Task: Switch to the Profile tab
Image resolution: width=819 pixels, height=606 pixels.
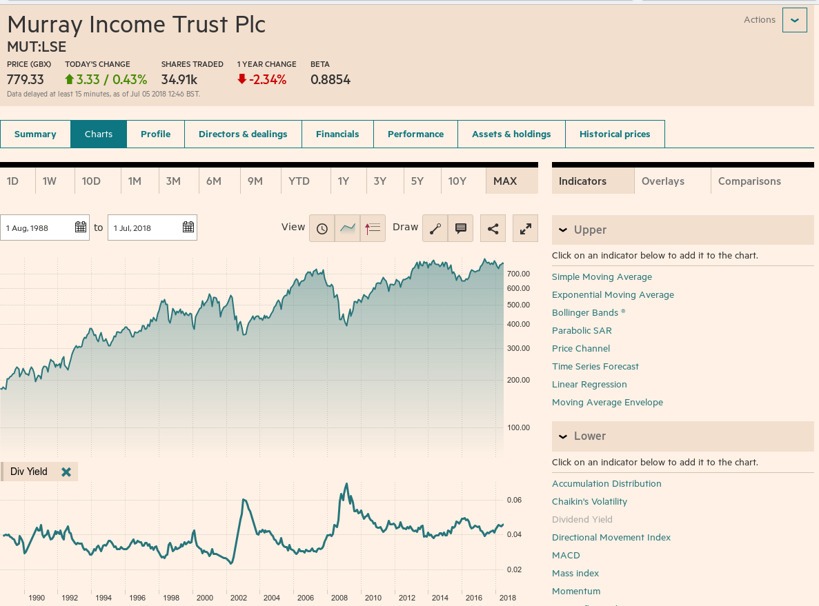Action: pyautogui.click(x=156, y=134)
